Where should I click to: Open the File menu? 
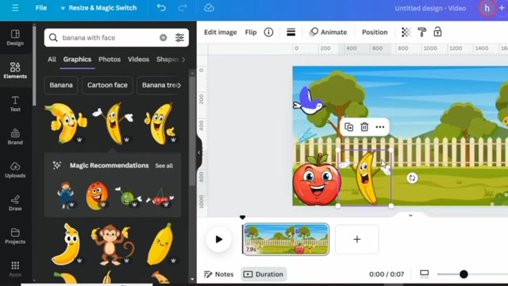coord(40,8)
